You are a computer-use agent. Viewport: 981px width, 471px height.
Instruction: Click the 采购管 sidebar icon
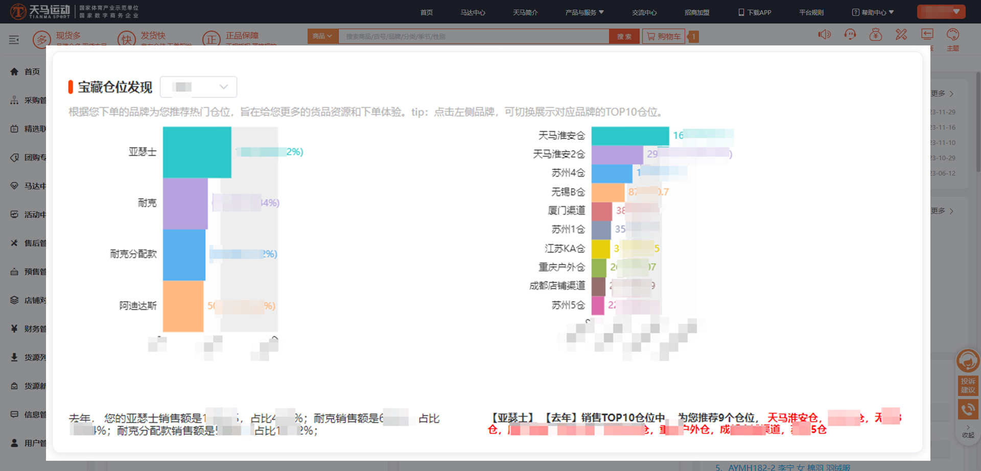coord(14,100)
